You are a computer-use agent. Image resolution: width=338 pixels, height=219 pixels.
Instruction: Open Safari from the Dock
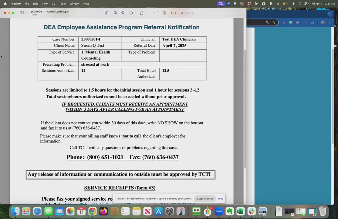37,211
